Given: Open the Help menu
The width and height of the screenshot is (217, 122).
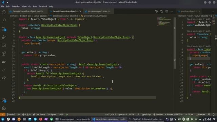Looking at the screenshot, I should (x=51, y=6).
